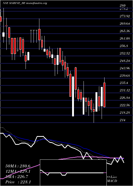Click the 5MA : 226.7 legend value
The height and width of the screenshot is (186, 133).
point(17,177)
